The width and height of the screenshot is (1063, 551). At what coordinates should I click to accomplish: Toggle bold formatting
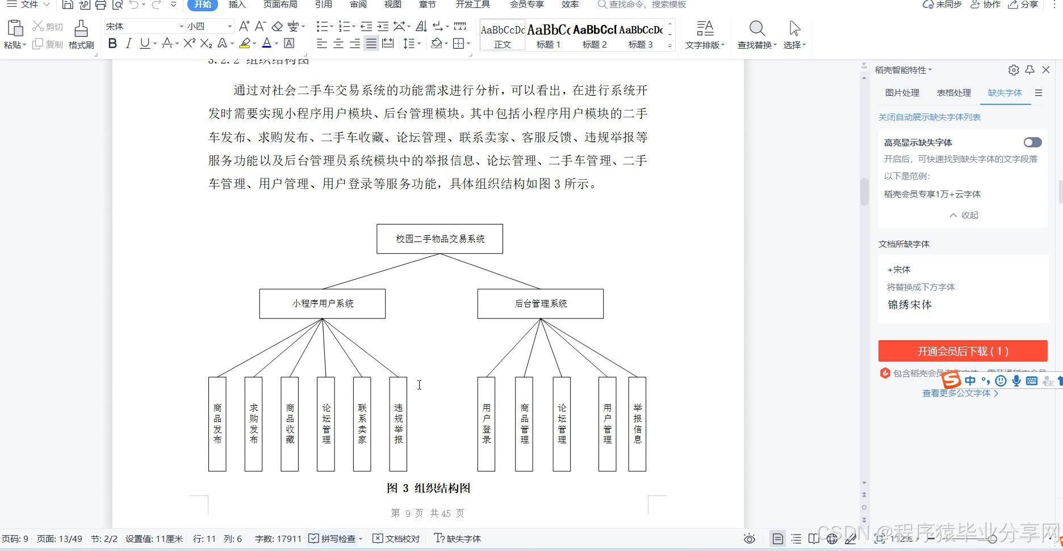tap(112, 43)
